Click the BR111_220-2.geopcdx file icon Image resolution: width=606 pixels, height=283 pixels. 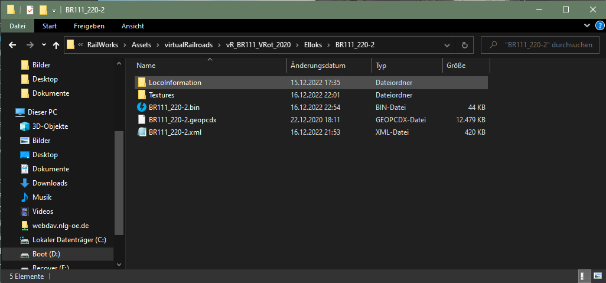(142, 119)
